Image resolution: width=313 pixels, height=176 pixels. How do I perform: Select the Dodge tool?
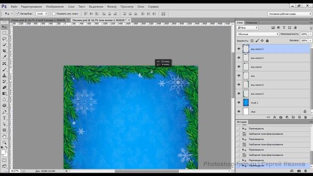(x=4, y=106)
